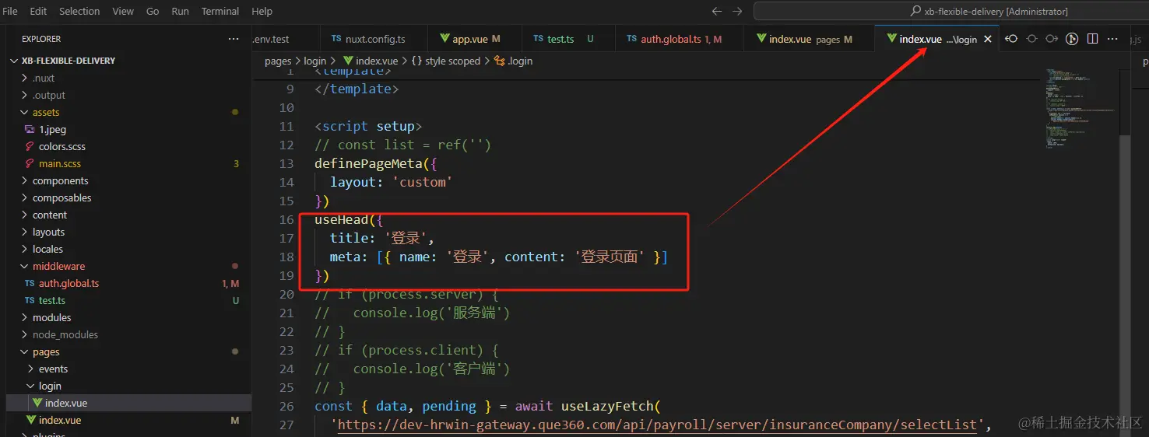1149x437 pixels.
Task: Select the index.vue ...\login tab
Action: pyautogui.click(x=936, y=39)
